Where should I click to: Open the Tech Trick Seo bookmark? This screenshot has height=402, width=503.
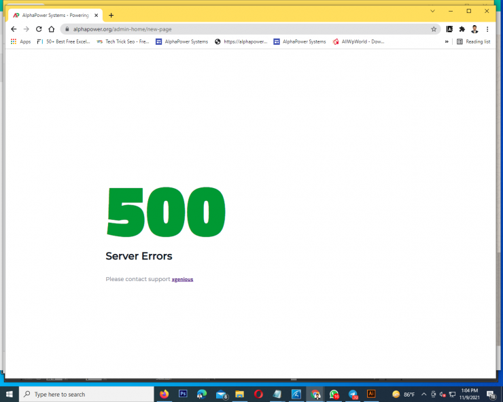click(x=123, y=41)
